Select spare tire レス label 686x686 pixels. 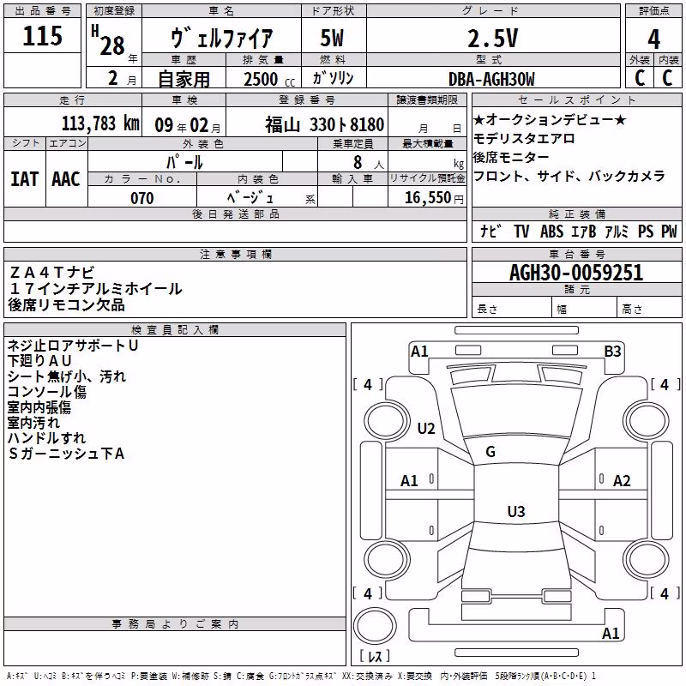[x=375, y=656]
